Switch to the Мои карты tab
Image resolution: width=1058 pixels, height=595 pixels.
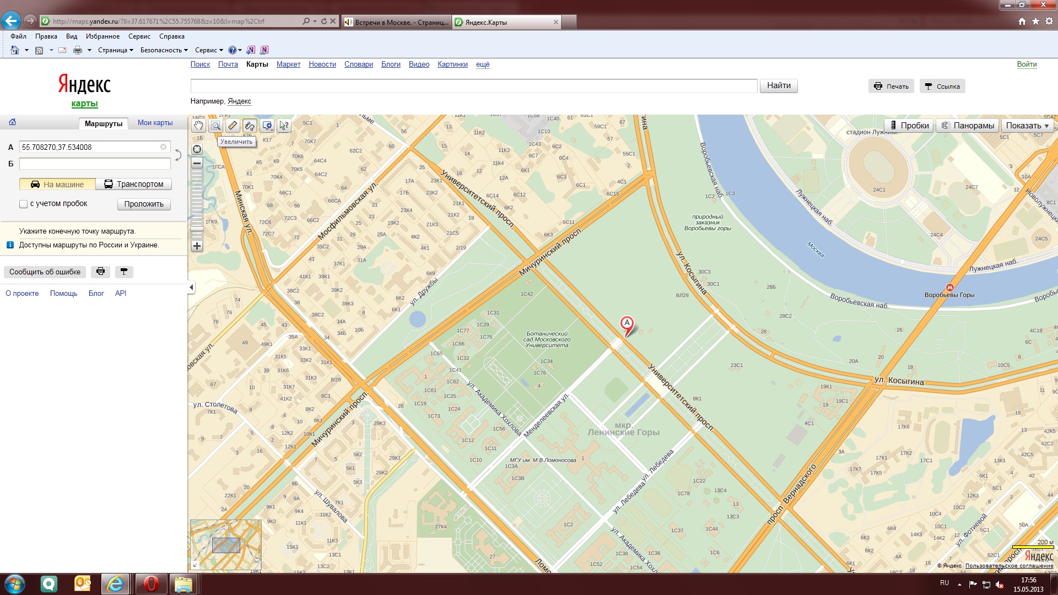pyautogui.click(x=155, y=123)
